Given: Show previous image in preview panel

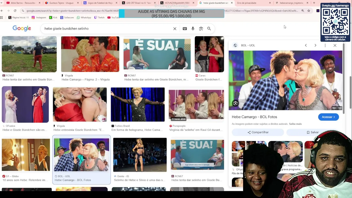Looking at the screenshot, I should tap(306, 45).
